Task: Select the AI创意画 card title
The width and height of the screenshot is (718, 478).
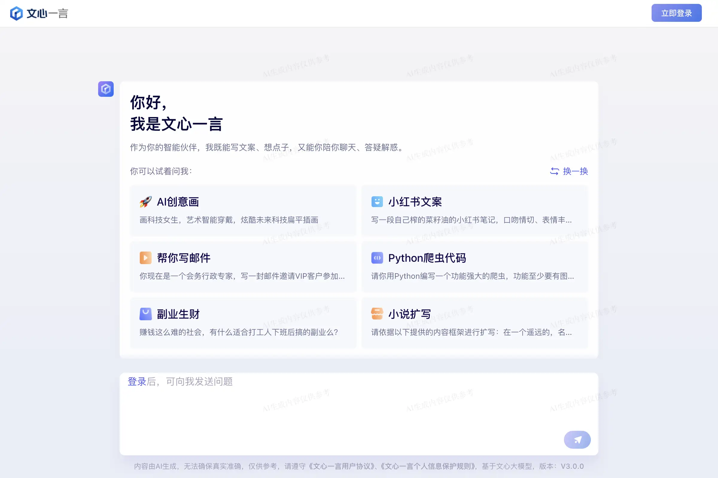Action: click(x=178, y=202)
